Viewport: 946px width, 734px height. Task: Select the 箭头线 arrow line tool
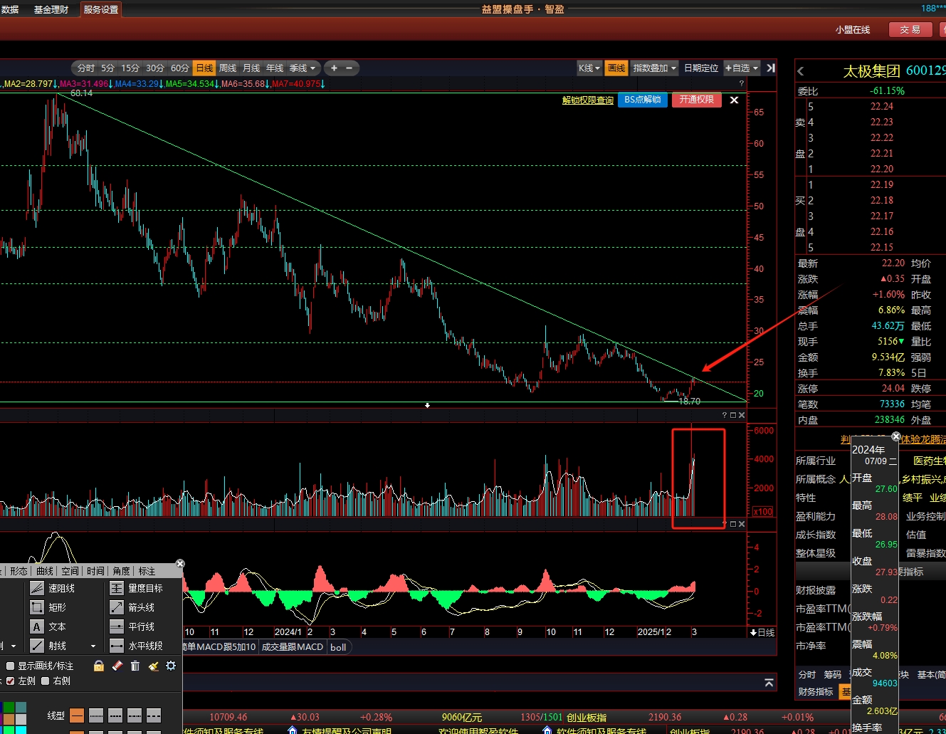[x=132, y=607]
